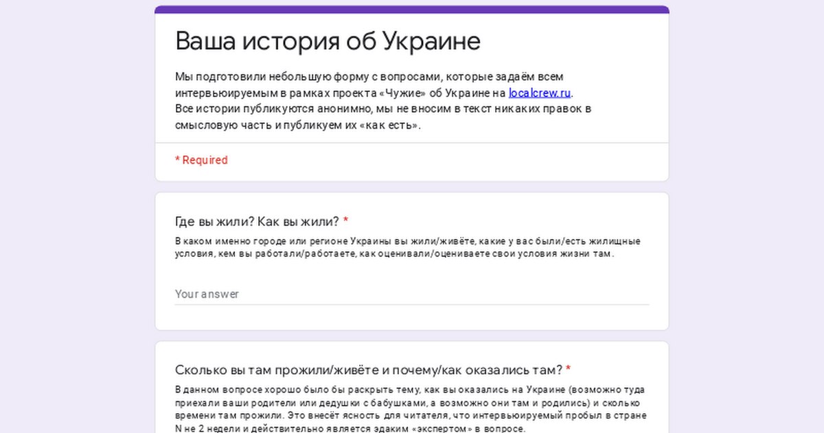Select the heading 'Сколько вы там прожили/живёте'

pyautogui.click(x=369, y=370)
